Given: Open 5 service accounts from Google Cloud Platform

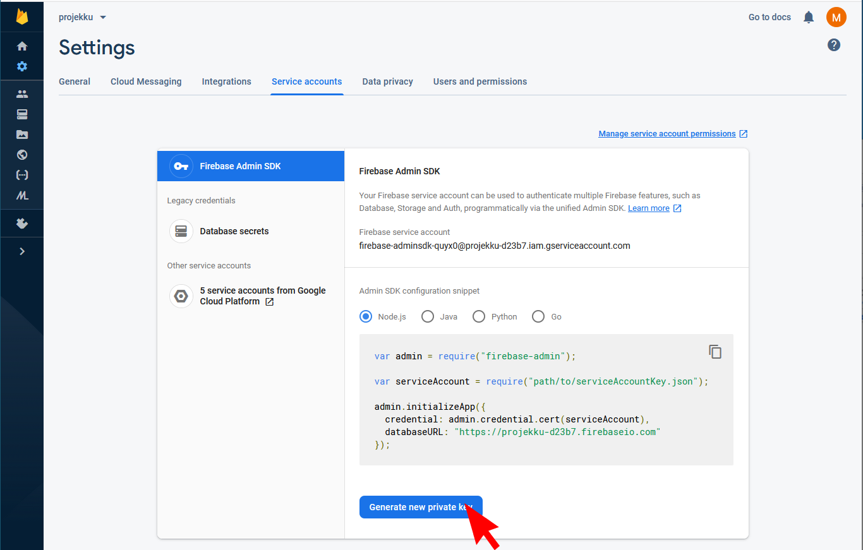Looking at the screenshot, I should coord(263,296).
